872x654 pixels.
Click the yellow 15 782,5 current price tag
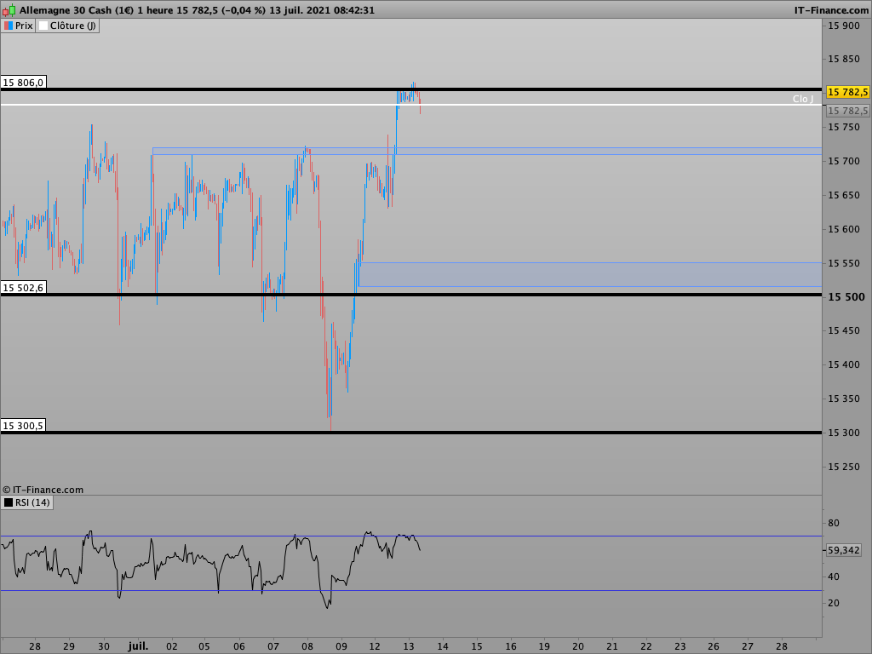tap(847, 92)
